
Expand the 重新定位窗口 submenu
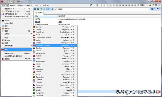click(16, 45)
